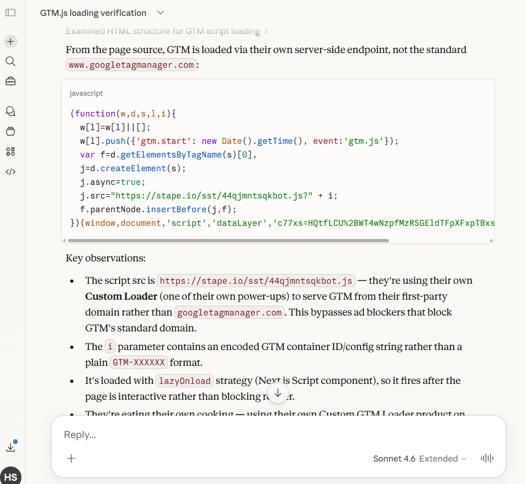Open the attachment plus menu in composer
526x484 pixels.
click(x=71, y=458)
